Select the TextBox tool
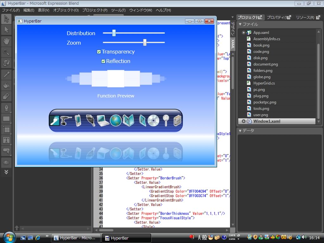The width and height of the screenshot is (324, 243). click(6, 140)
